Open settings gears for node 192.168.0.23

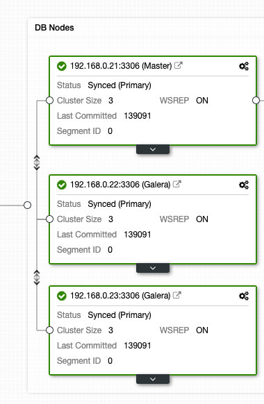pos(244,296)
